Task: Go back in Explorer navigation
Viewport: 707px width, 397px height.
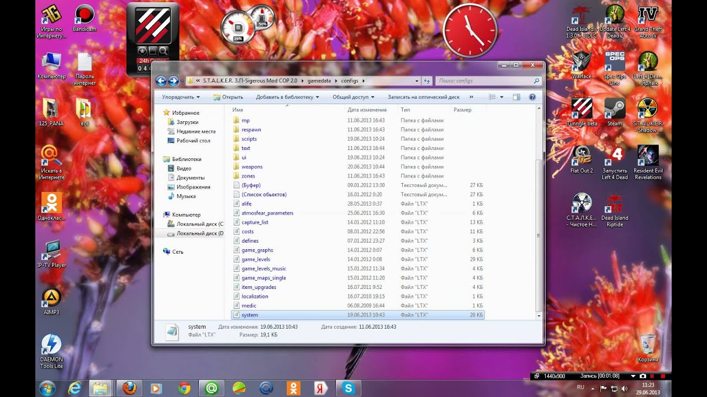Action: (x=161, y=81)
